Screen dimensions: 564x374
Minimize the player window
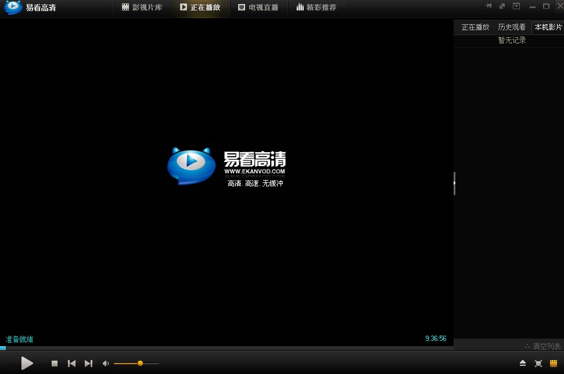[533, 6]
